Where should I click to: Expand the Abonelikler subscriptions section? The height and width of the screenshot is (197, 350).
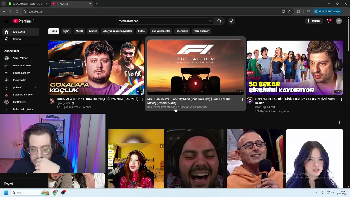point(14,51)
